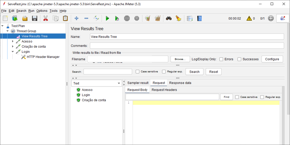Save the test plan with floppy icon

[x=35, y=18]
